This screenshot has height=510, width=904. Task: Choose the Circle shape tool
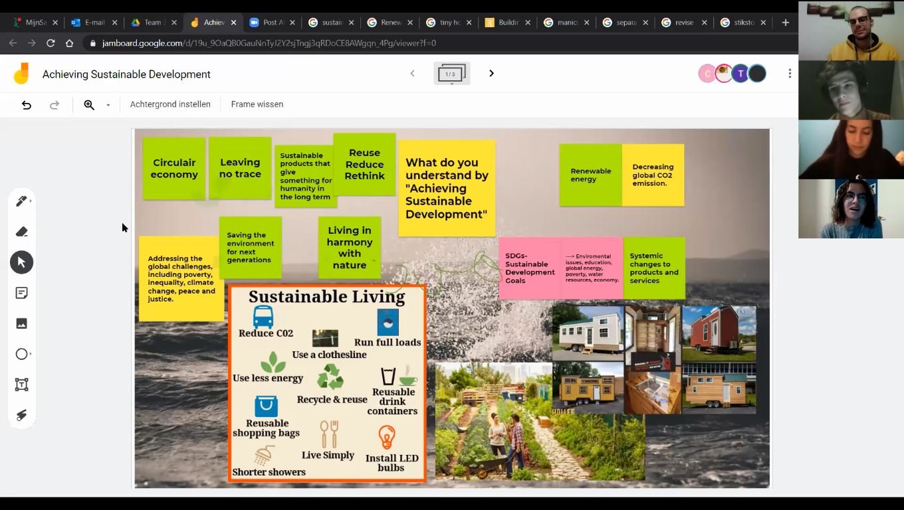click(21, 354)
